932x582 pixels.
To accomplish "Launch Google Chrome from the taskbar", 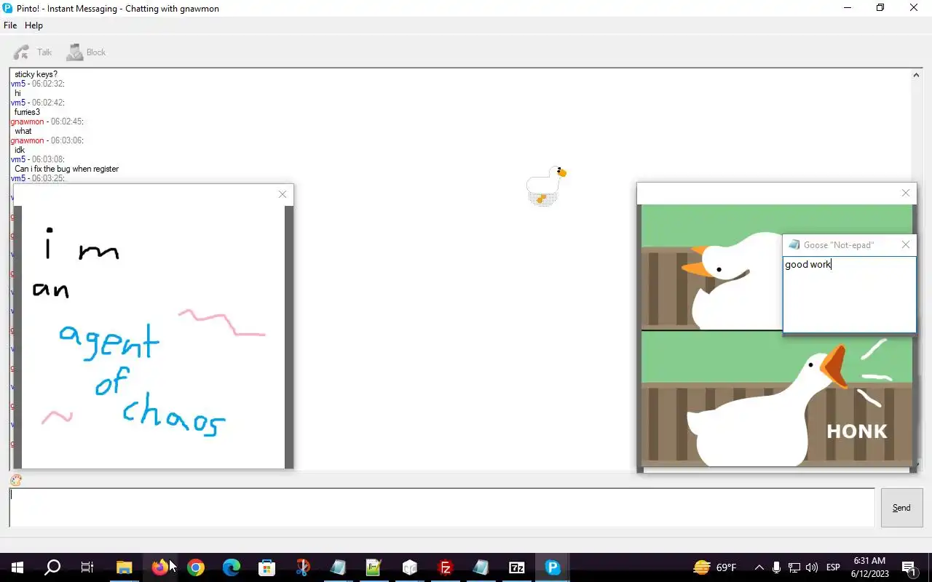I will pyautogui.click(x=196, y=567).
